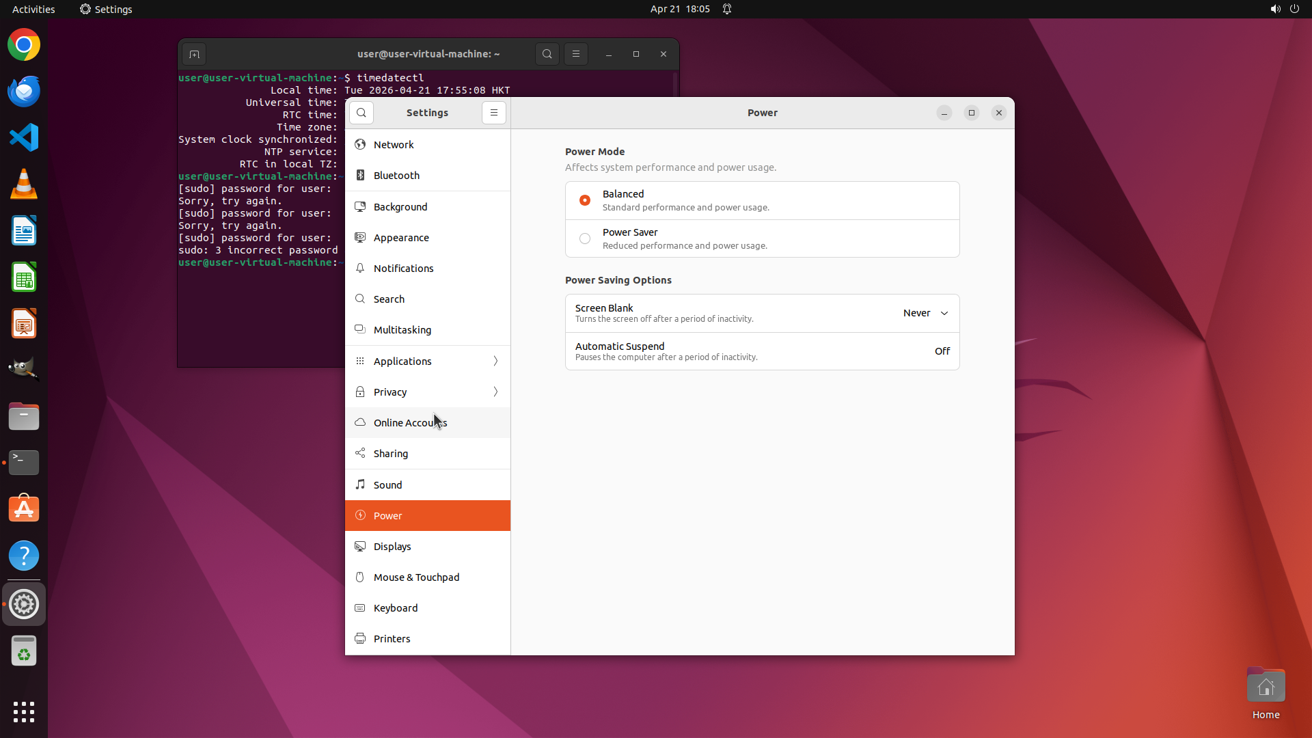Expand the Privacy settings section

(428, 392)
